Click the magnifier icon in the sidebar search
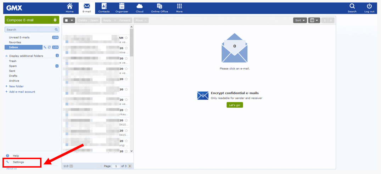Screen dimensions: 381x174 click(56, 30)
